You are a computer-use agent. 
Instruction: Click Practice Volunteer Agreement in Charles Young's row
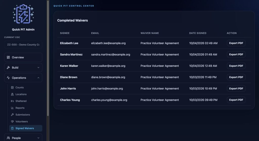coord(160,100)
